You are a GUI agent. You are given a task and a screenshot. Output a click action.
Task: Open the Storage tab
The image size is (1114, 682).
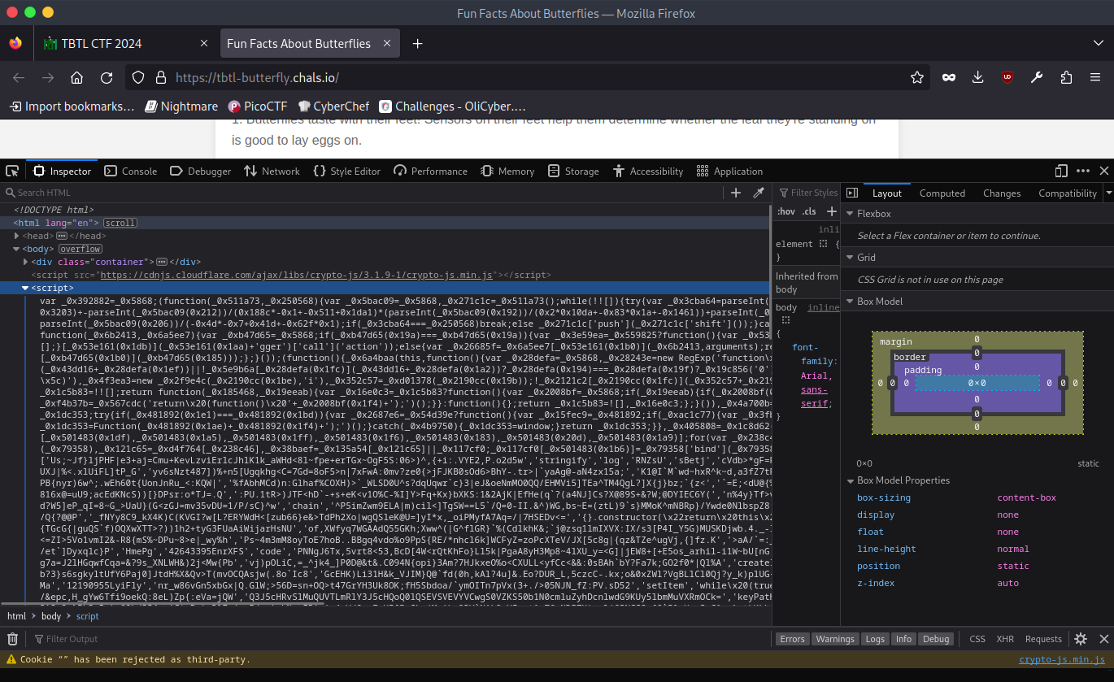coord(573,171)
